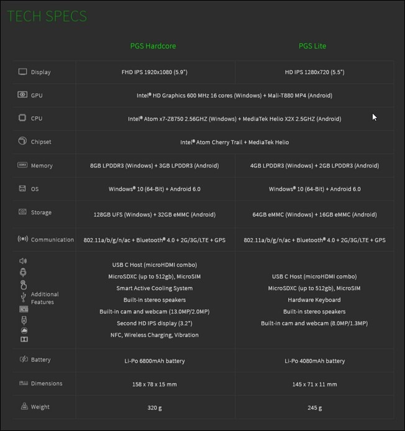Click the Additional Features row label
This screenshot has height=431, width=405.
click(x=45, y=298)
